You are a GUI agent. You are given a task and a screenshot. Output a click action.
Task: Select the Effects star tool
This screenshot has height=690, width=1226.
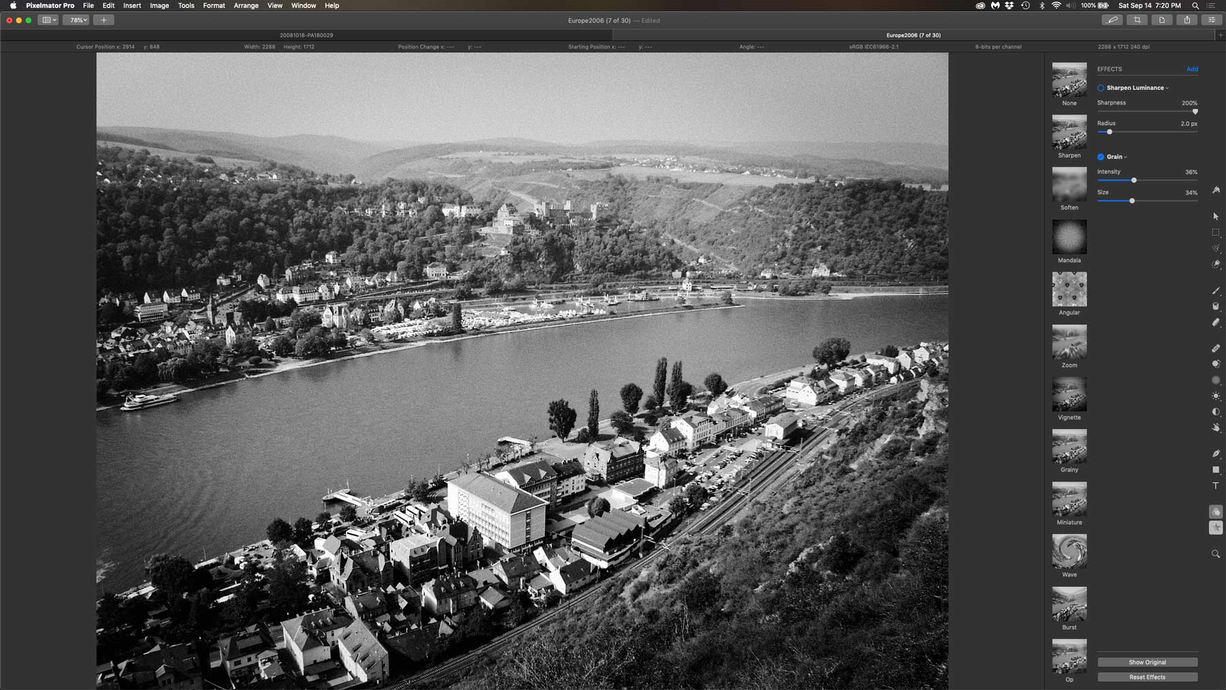pyautogui.click(x=1216, y=528)
